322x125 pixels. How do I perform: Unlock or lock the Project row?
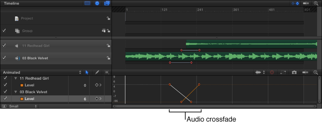[x=108, y=18]
